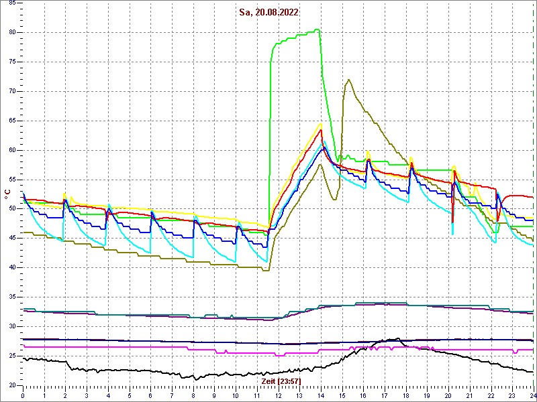Click the Zeit [23:57] time axis label

coord(281,381)
